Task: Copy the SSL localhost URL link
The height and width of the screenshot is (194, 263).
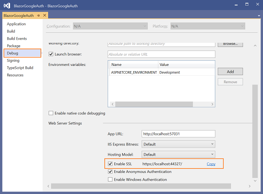Action: [211, 164]
